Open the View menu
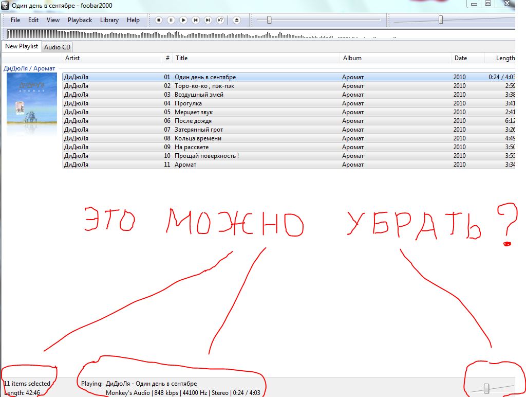 point(53,20)
